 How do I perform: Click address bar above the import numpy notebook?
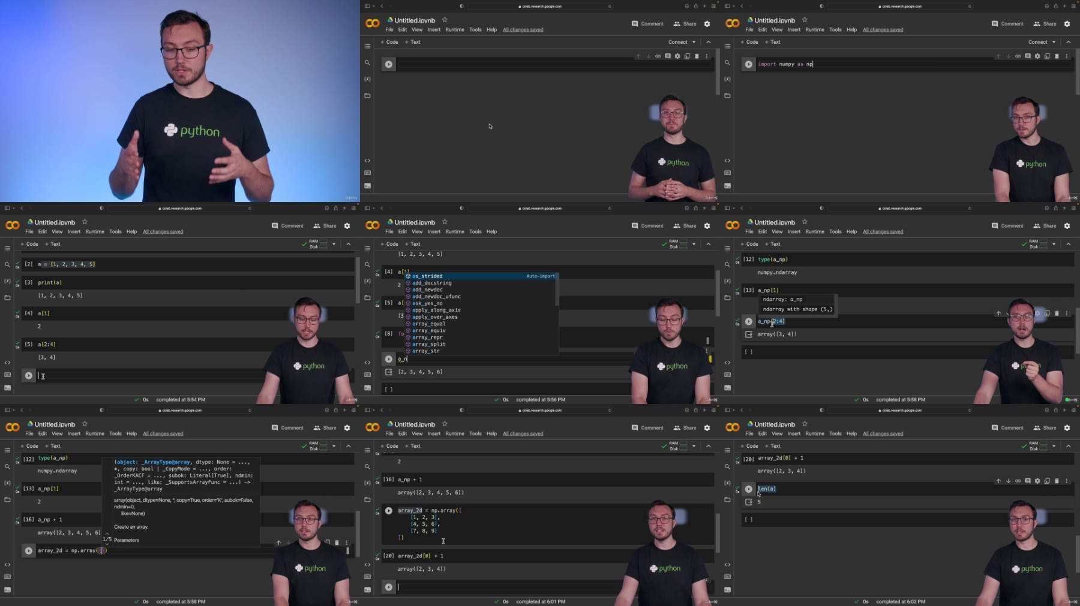900,6
